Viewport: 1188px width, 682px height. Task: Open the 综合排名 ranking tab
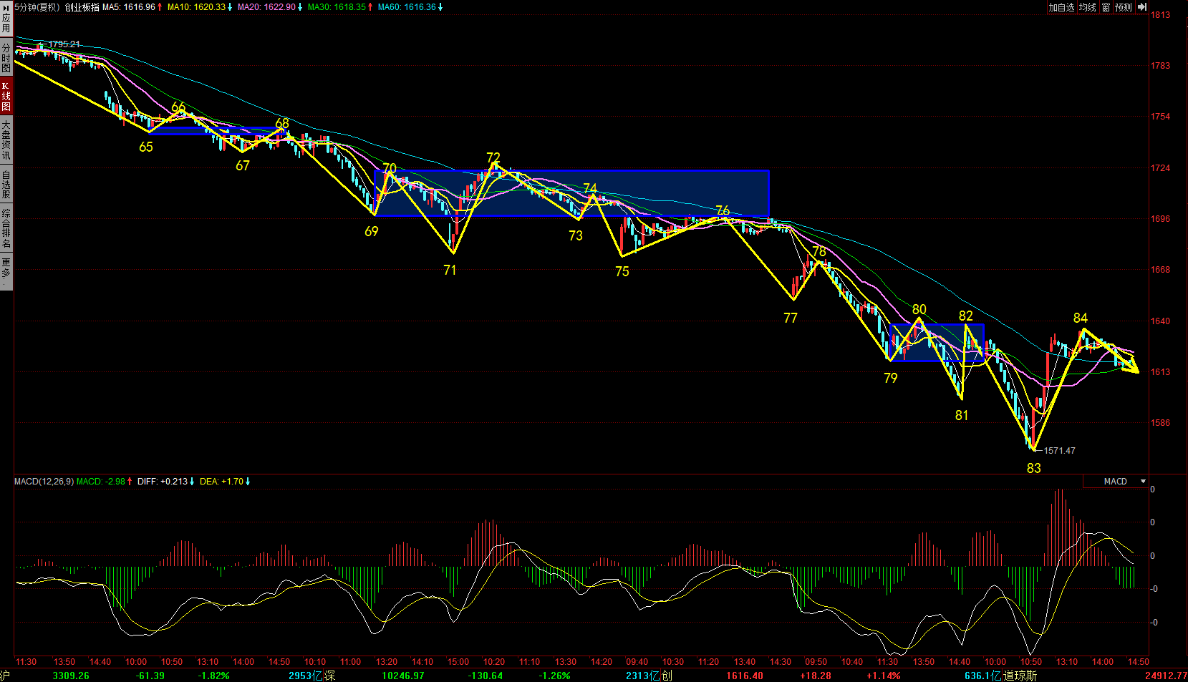tap(6, 228)
